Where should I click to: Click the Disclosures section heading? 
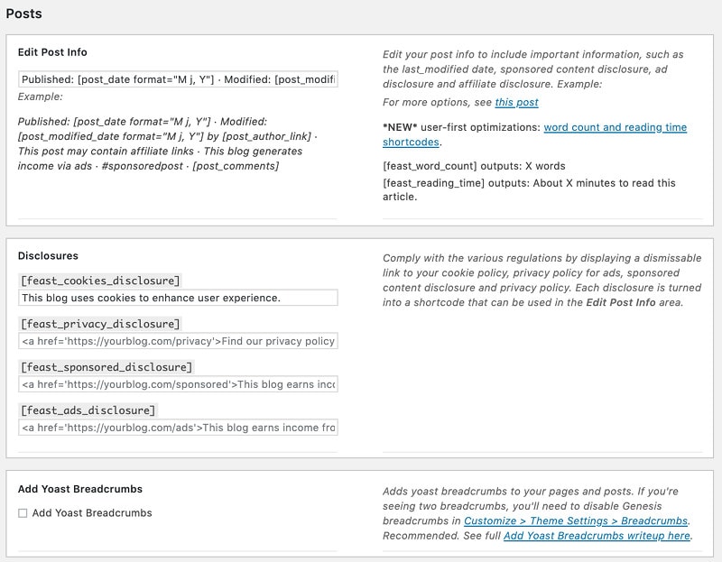(x=48, y=255)
